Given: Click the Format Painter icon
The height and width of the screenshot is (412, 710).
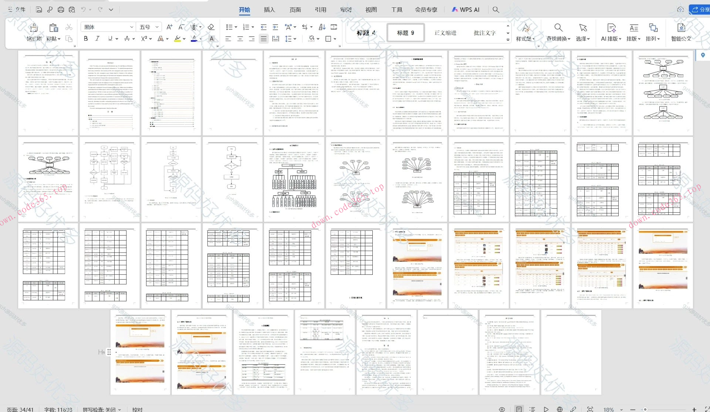Looking at the screenshot, I should [x=34, y=28].
